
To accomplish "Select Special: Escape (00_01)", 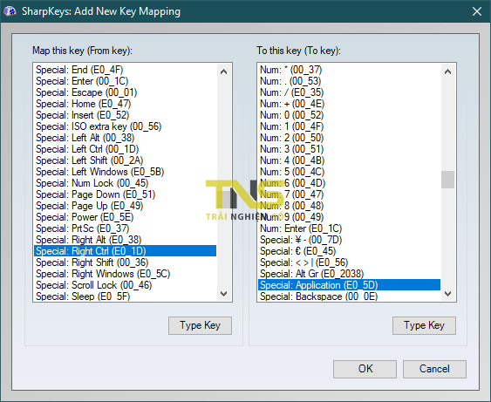I will [125, 92].
